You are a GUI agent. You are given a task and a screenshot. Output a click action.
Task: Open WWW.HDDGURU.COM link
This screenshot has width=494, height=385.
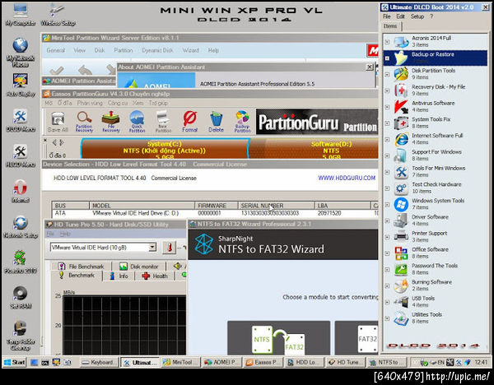347,179
